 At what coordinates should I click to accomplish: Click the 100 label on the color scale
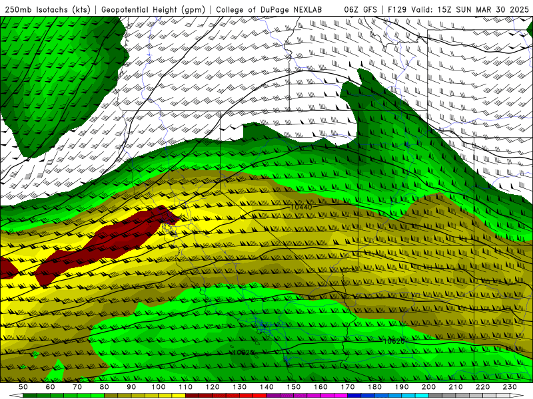click(x=159, y=387)
